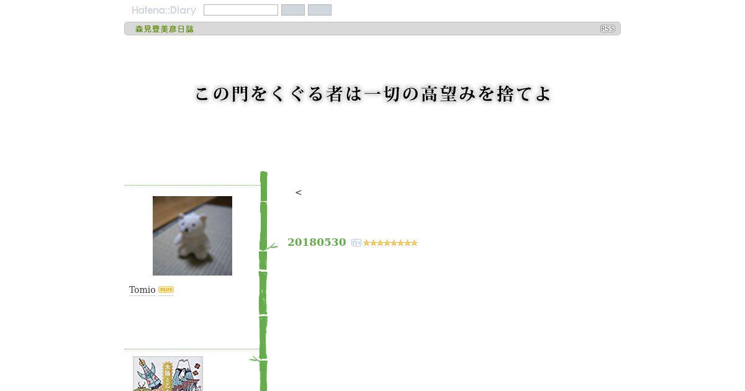The height and width of the screenshot is (391, 745).
Task: Open the 20180530 entry date link
Action: (317, 242)
